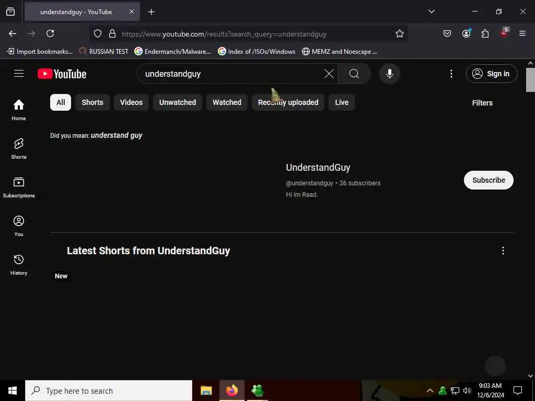This screenshot has width=535, height=401.
Task: Click the Firefox taskbar icon
Action: (x=231, y=391)
